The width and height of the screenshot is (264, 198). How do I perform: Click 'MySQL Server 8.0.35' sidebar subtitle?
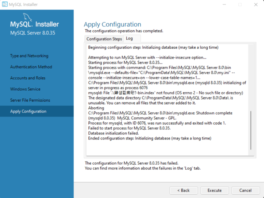[33, 33]
